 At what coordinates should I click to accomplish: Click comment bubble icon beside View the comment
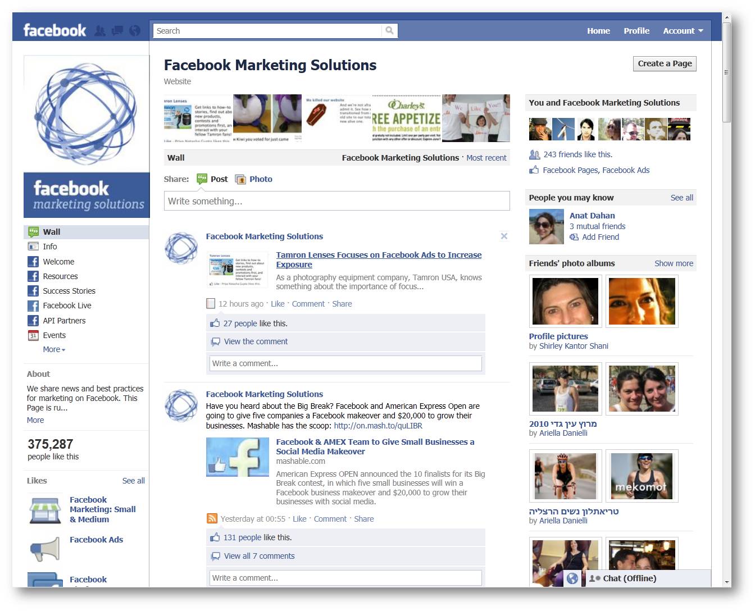[215, 341]
